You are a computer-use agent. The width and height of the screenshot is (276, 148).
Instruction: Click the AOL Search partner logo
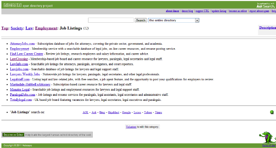266,5
